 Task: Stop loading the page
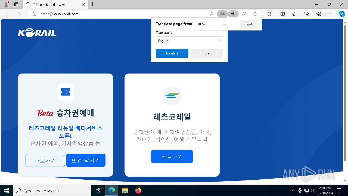click(x=20, y=14)
